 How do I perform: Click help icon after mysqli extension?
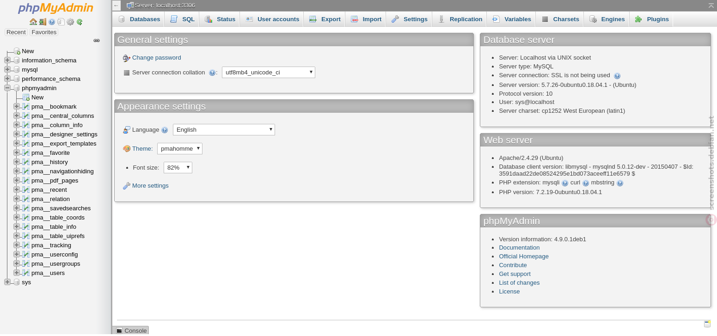565,183
